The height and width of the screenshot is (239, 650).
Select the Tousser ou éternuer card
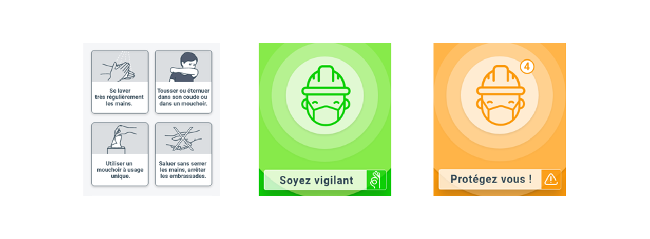pyautogui.click(x=183, y=82)
